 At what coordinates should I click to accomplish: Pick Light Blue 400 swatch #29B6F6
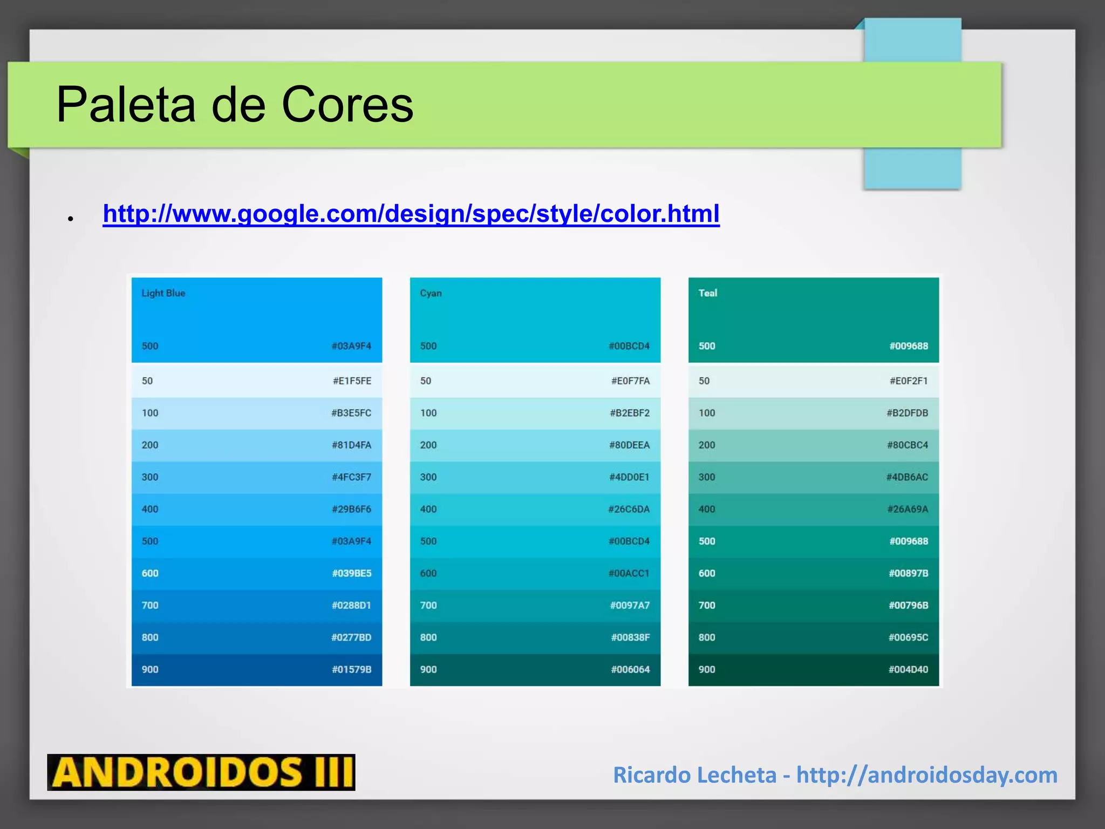pos(257,509)
